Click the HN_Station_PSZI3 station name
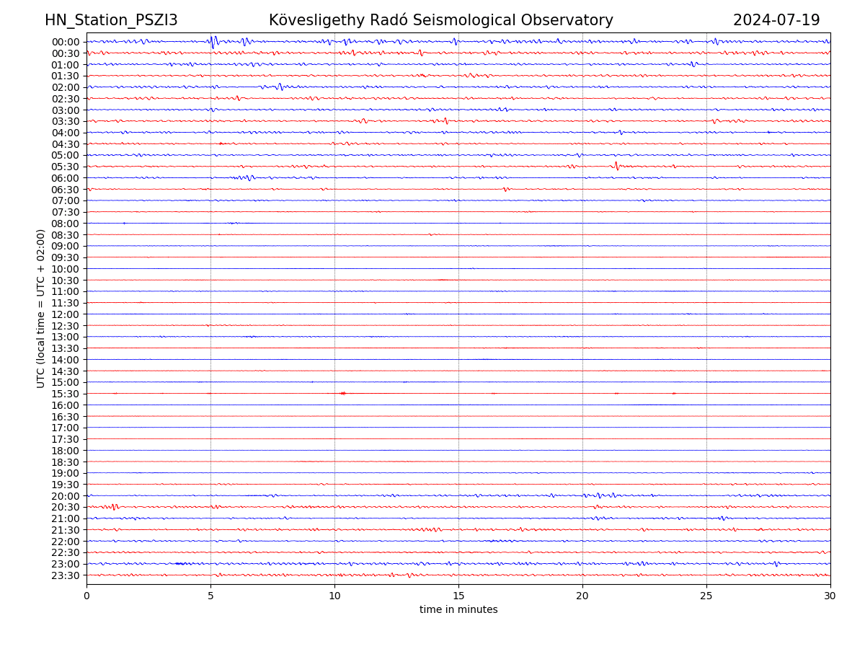 click(x=111, y=21)
